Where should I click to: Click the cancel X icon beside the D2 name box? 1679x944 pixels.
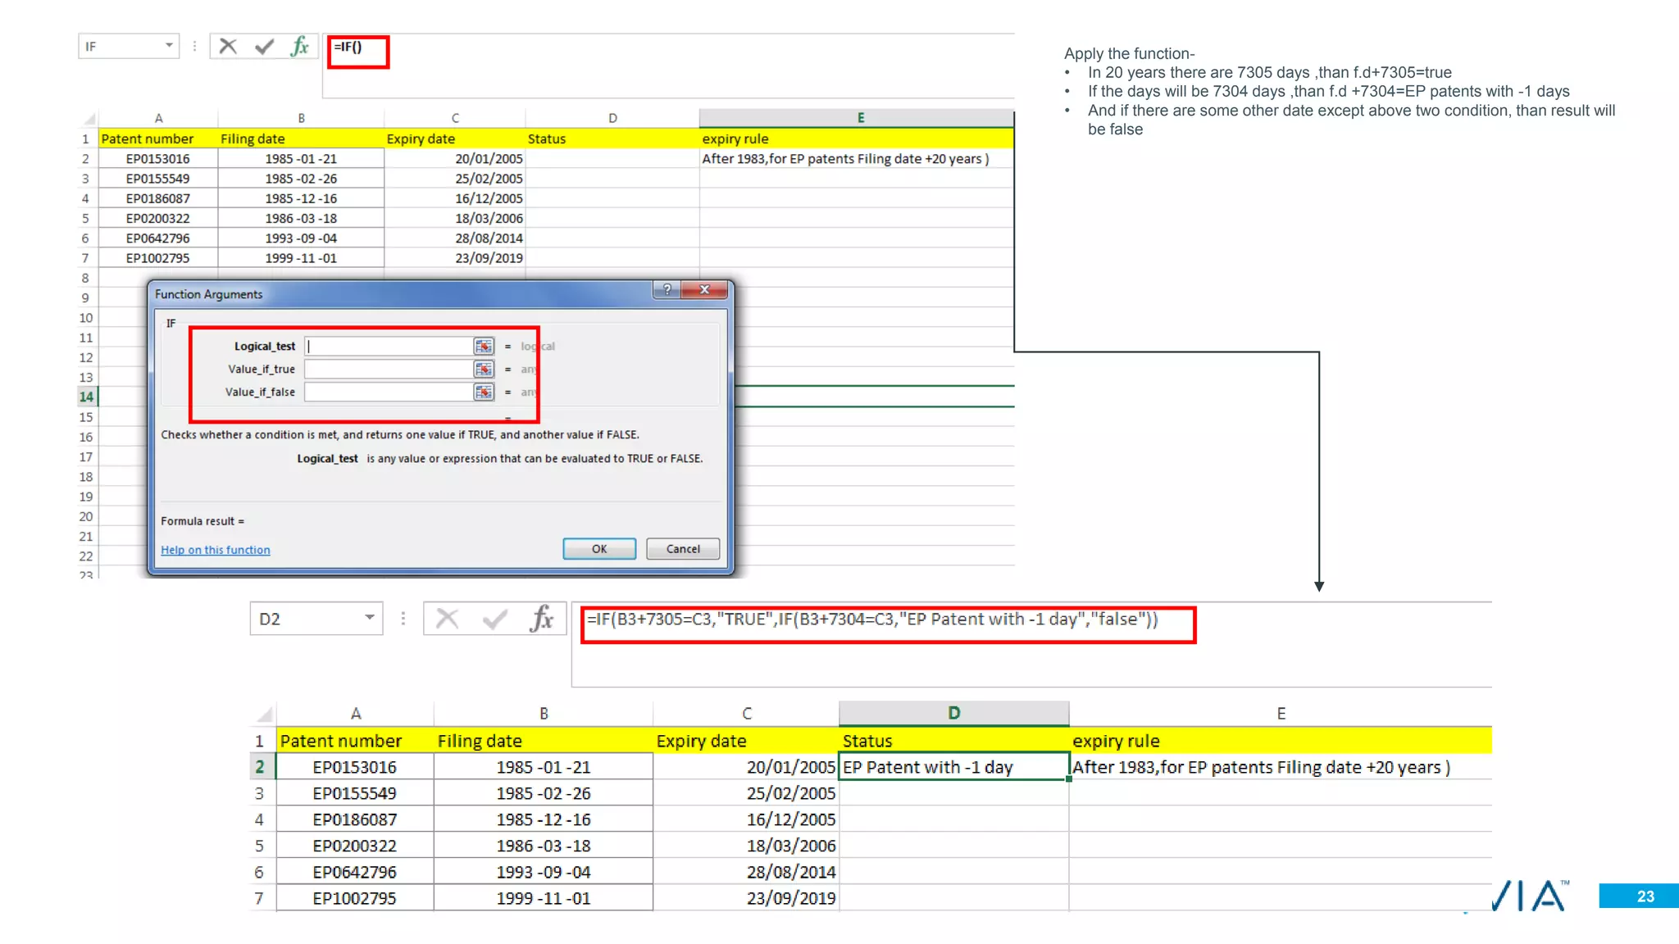(447, 619)
